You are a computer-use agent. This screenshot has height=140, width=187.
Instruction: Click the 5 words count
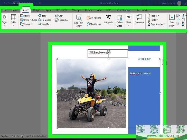pos(15,136)
